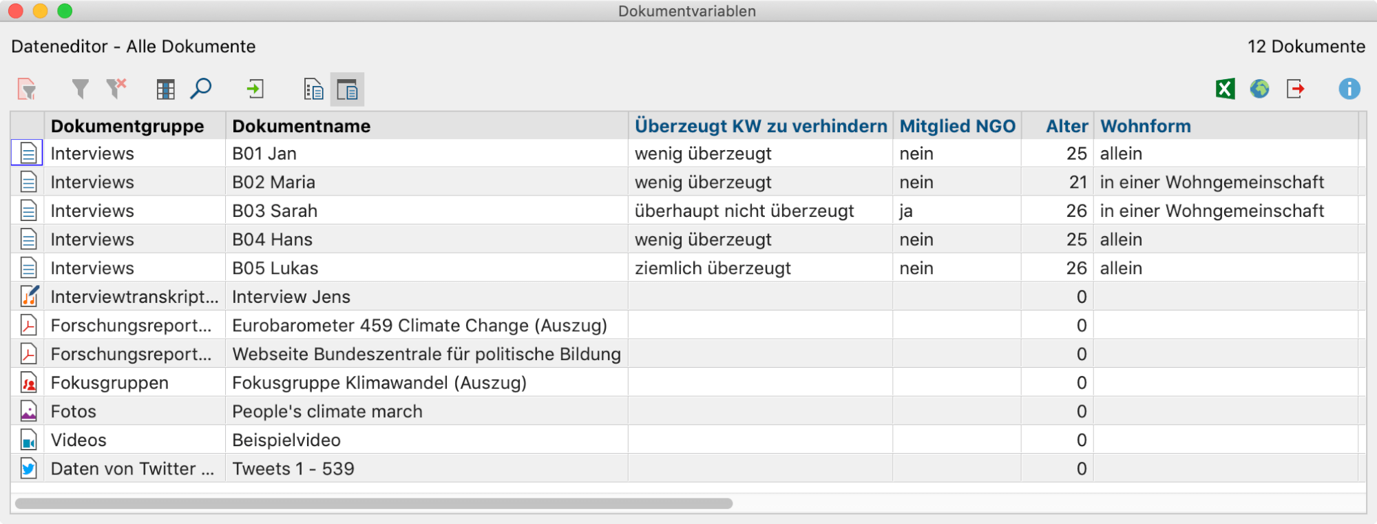The image size is (1377, 524).
Task: Click the Videos document group cell
Action: 135,439
